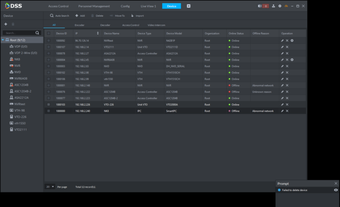Check the box for device 1000078
Screen dimensions: 340x207
[x=49, y=53]
